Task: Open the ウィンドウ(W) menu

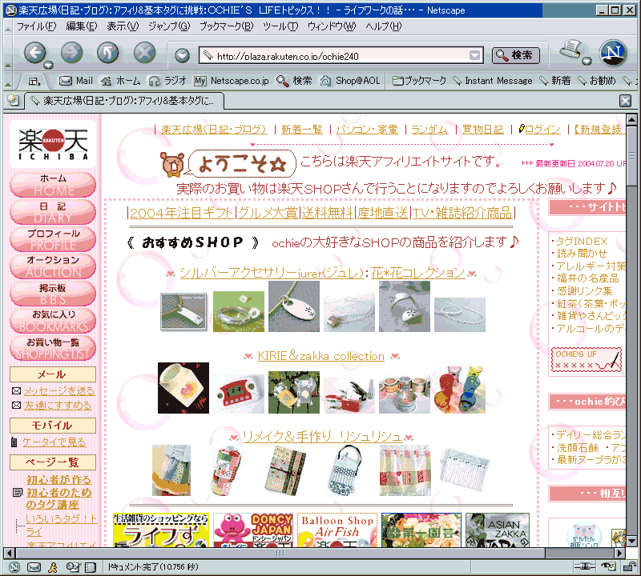Action: pos(331,26)
